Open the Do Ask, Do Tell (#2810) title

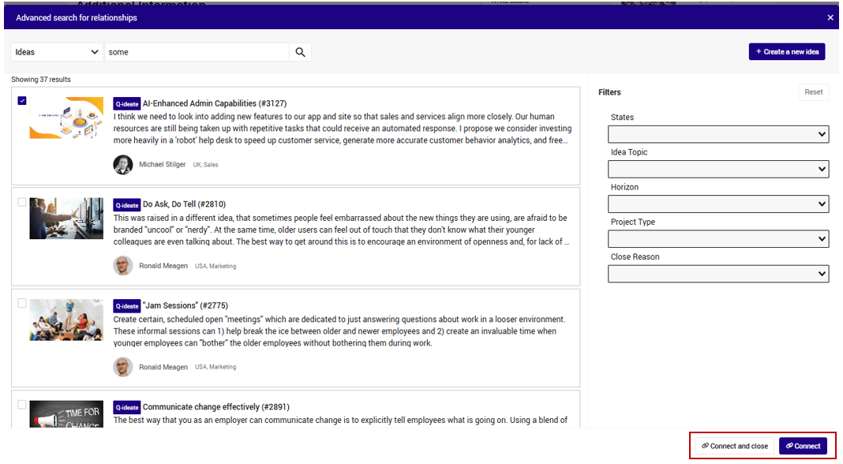coord(185,204)
